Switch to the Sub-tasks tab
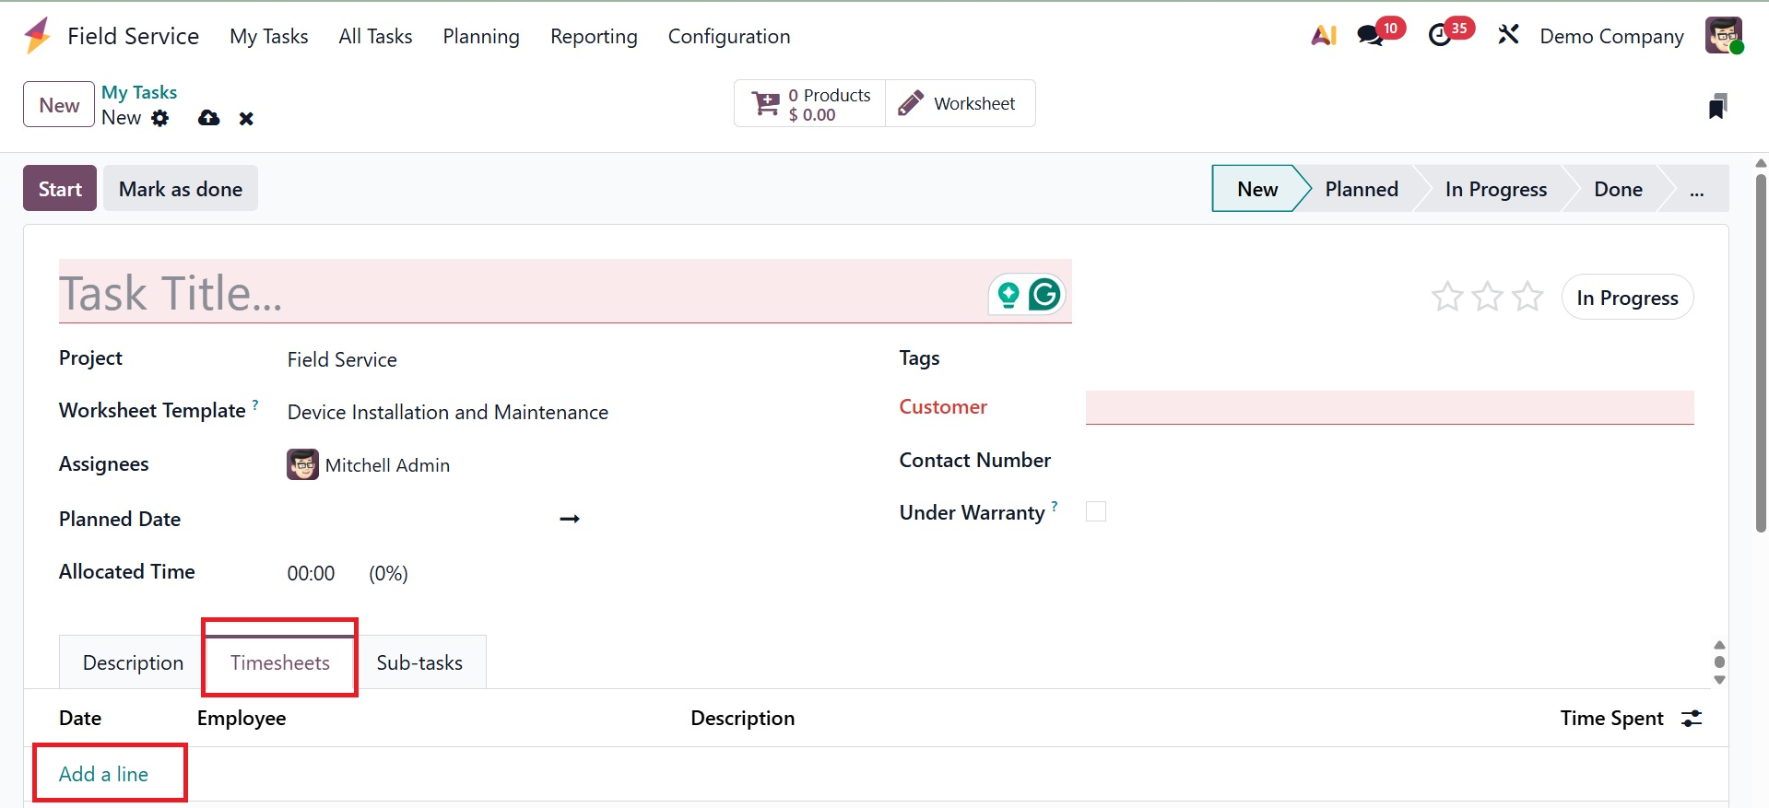This screenshot has width=1769, height=808. 419,662
